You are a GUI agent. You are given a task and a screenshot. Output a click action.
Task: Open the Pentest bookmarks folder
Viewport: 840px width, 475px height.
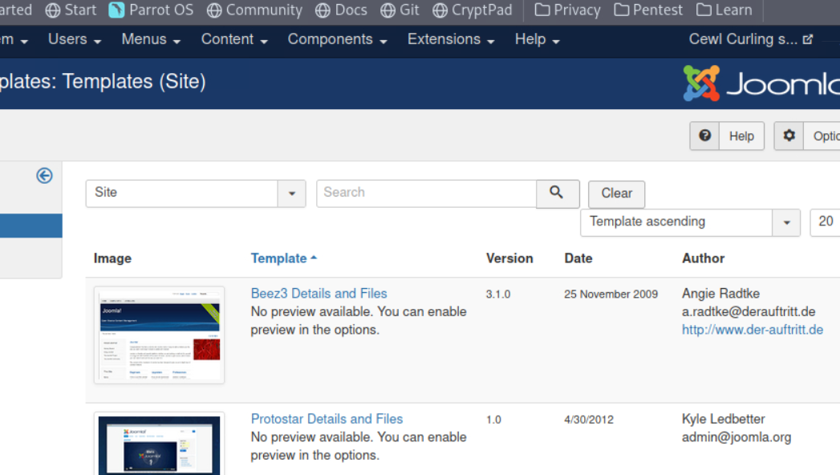(x=648, y=10)
